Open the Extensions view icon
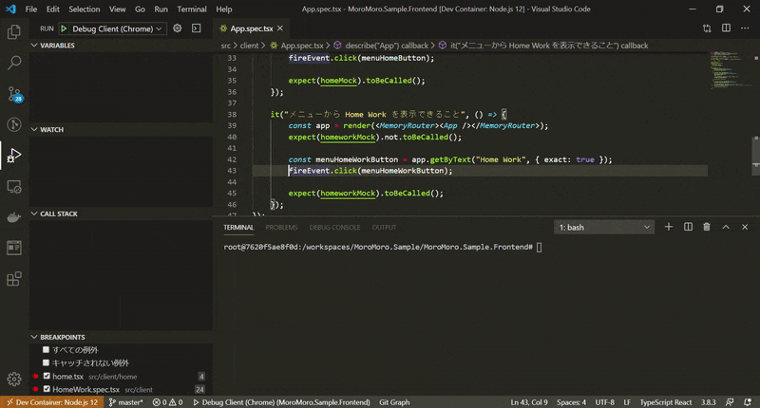 [14, 279]
